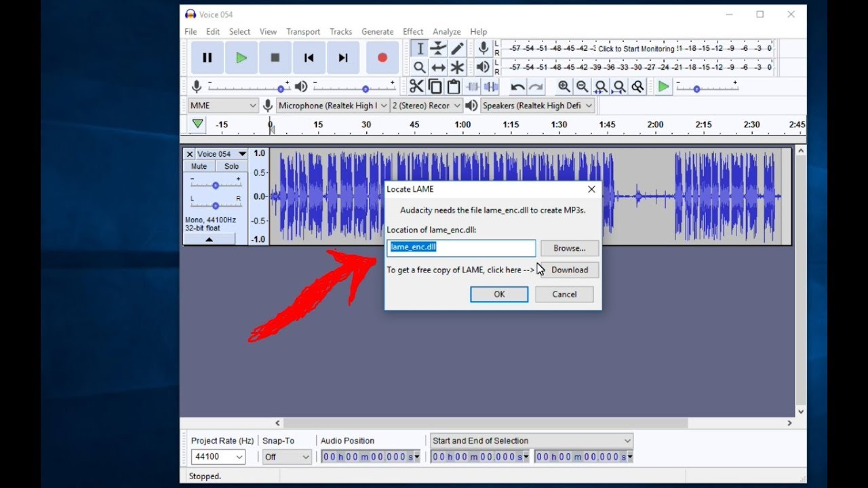The image size is (868, 488).
Task: Mute the Voice 054 track
Action: coord(199,166)
